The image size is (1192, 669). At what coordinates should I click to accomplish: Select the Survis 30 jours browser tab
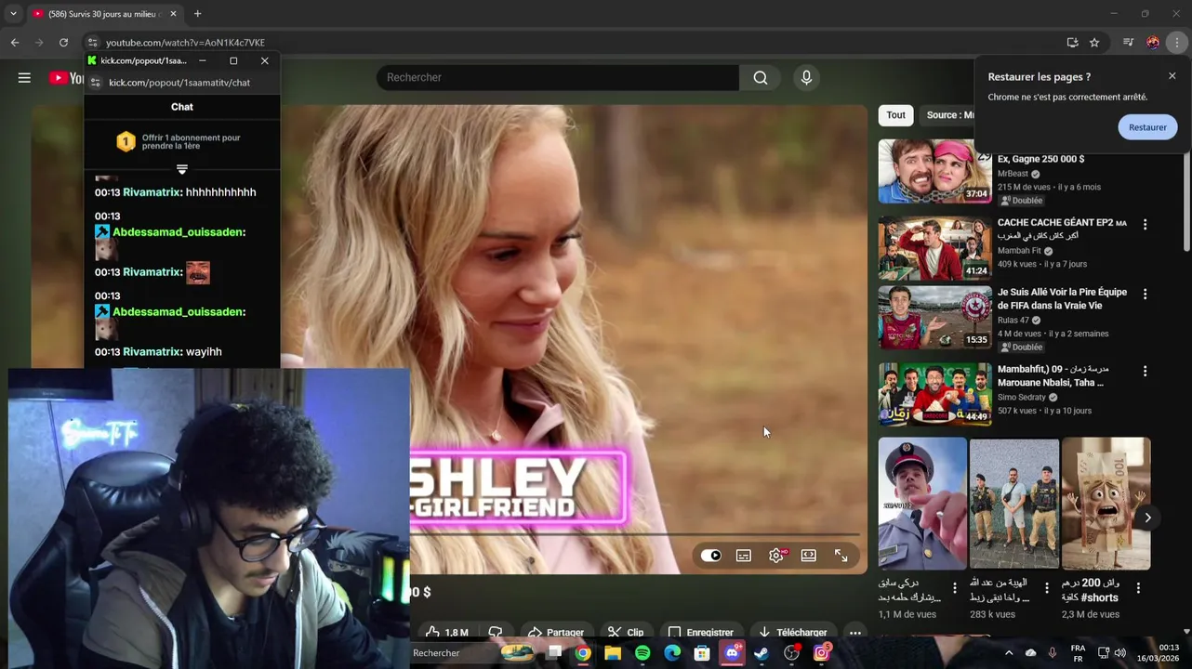click(104, 14)
